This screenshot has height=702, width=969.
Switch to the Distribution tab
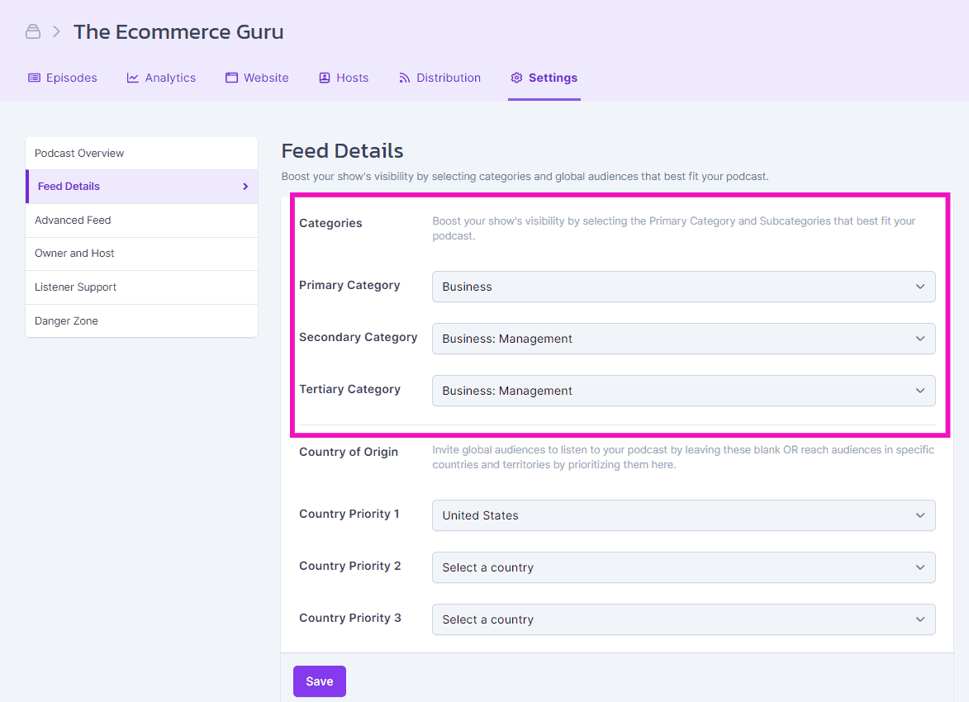pos(440,78)
